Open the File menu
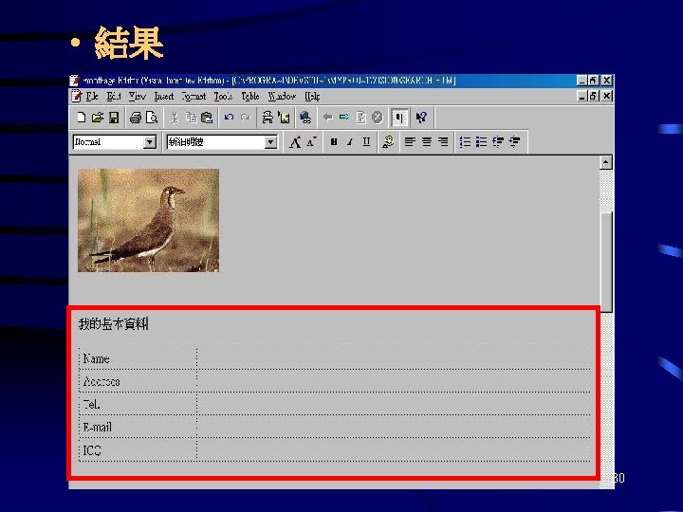The height and width of the screenshot is (512, 683). (x=92, y=96)
